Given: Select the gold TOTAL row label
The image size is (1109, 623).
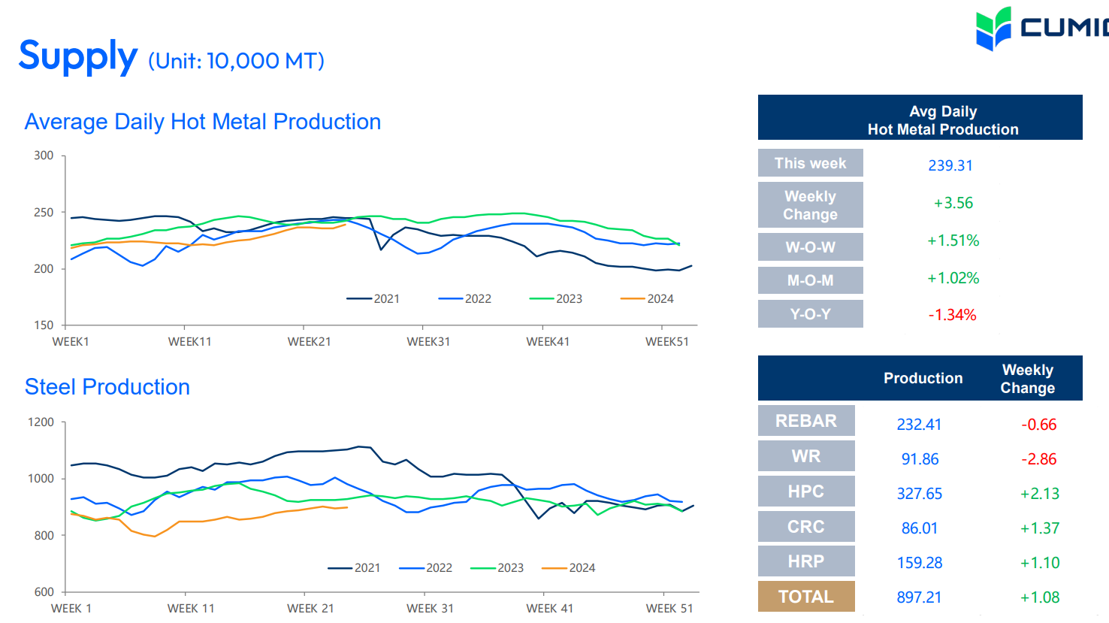Looking at the screenshot, I should (x=805, y=597).
